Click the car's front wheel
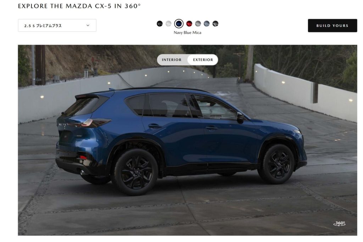 click(279, 164)
